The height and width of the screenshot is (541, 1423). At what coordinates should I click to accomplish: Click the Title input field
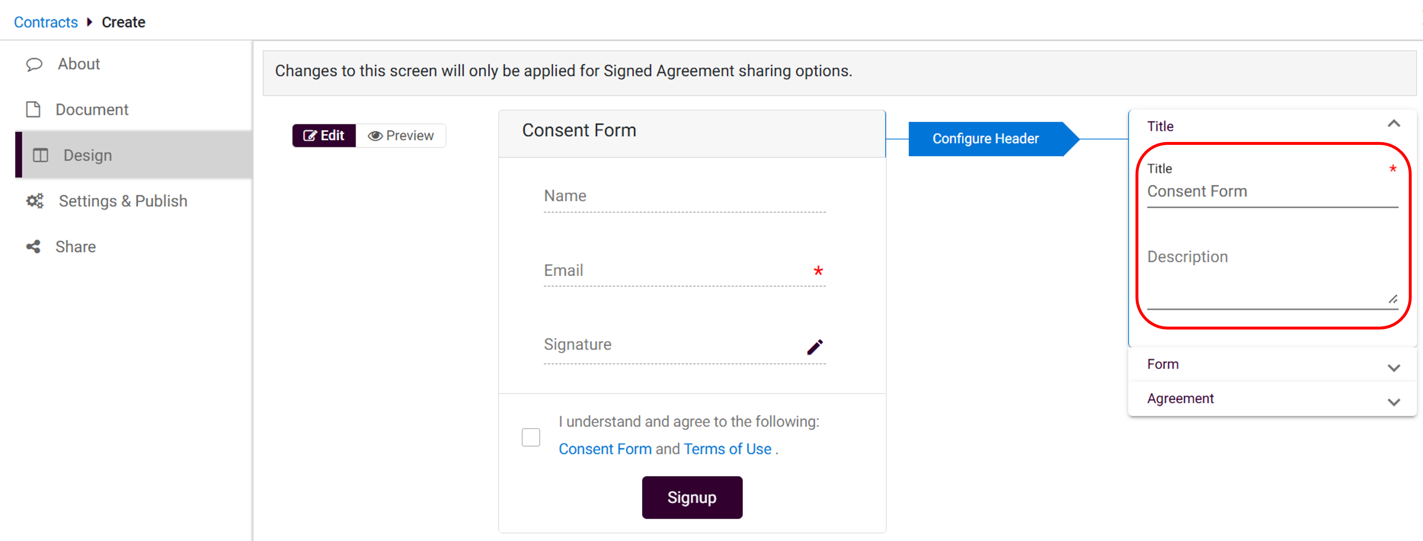(x=1271, y=192)
